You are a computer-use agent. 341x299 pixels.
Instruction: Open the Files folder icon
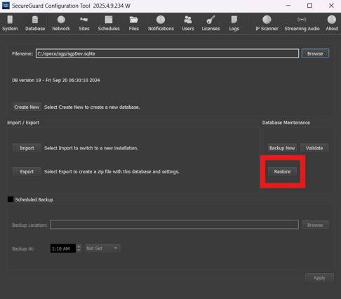[x=133, y=20]
